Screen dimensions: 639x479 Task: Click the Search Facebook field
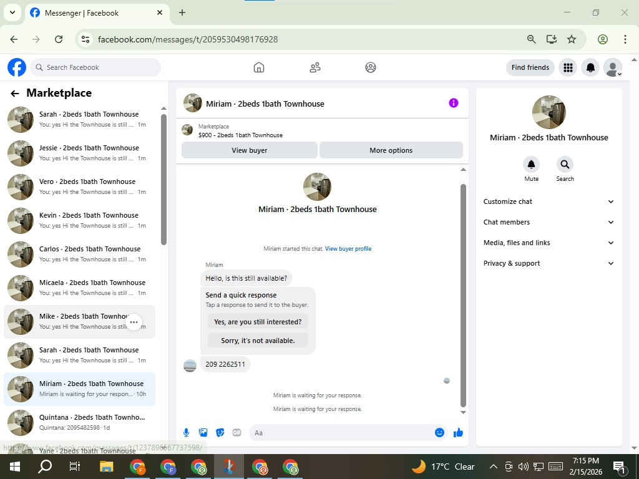click(x=95, y=67)
